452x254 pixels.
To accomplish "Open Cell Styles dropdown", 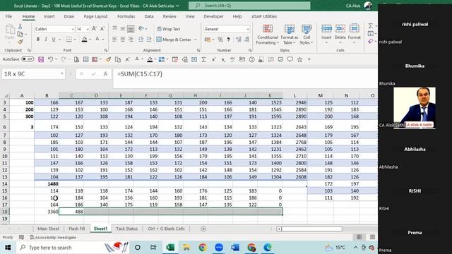I will pyautogui.click(x=307, y=35).
